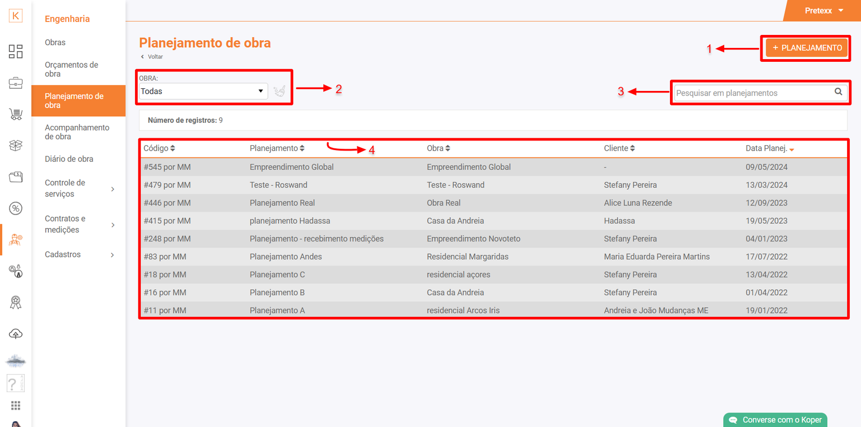Expand the Pretexx account dropdown
Image resolution: width=861 pixels, height=427 pixels.
[823, 11]
